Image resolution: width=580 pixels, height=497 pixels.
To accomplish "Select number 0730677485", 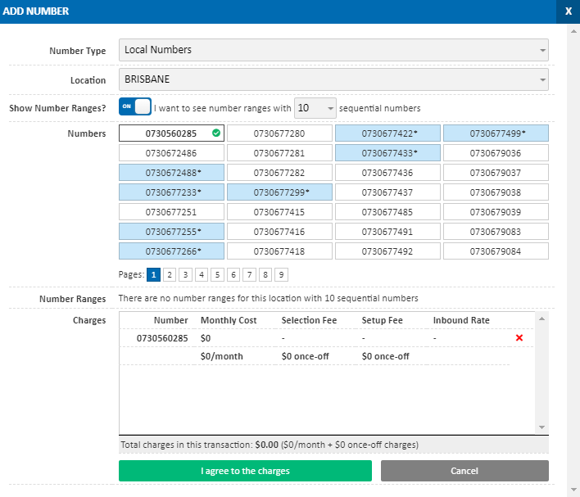I will (387, 212).
